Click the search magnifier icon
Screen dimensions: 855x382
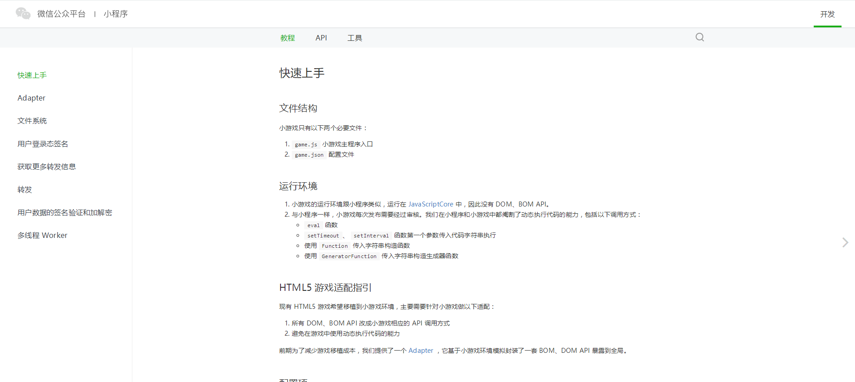point(700,37)
